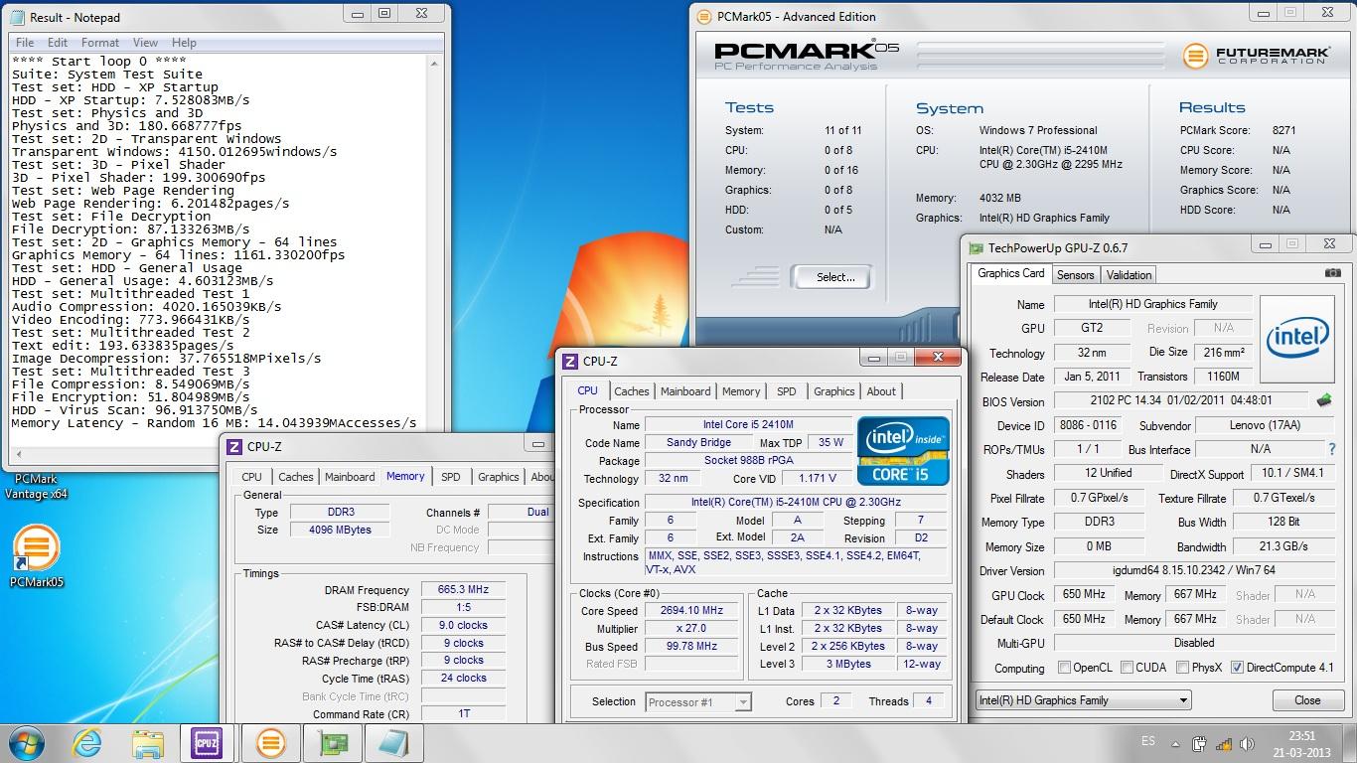
Task: Open the taskbar clock showing 23:51
Action: pyautogui.click(x=1301, y=743)
